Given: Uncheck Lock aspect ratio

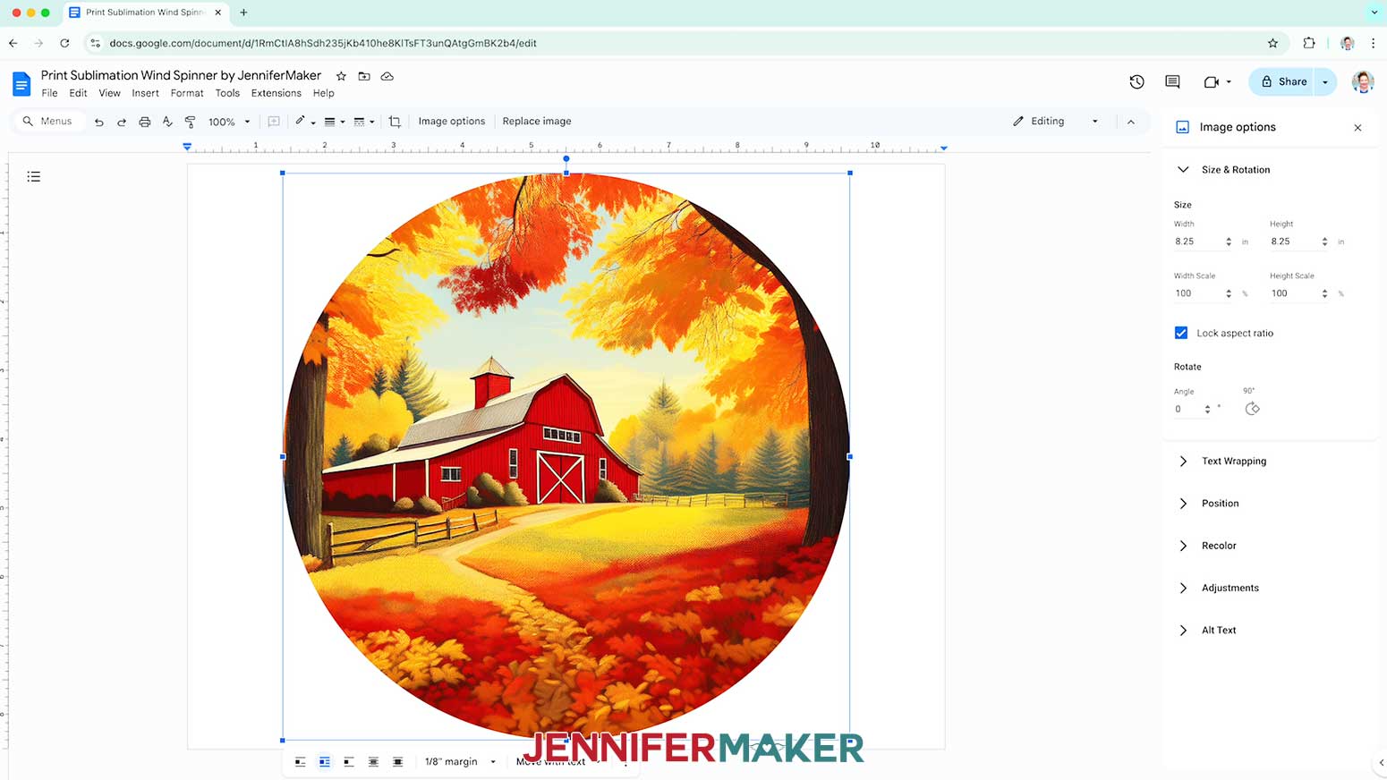Looking at the screenshot, I should pos(1181,333).
